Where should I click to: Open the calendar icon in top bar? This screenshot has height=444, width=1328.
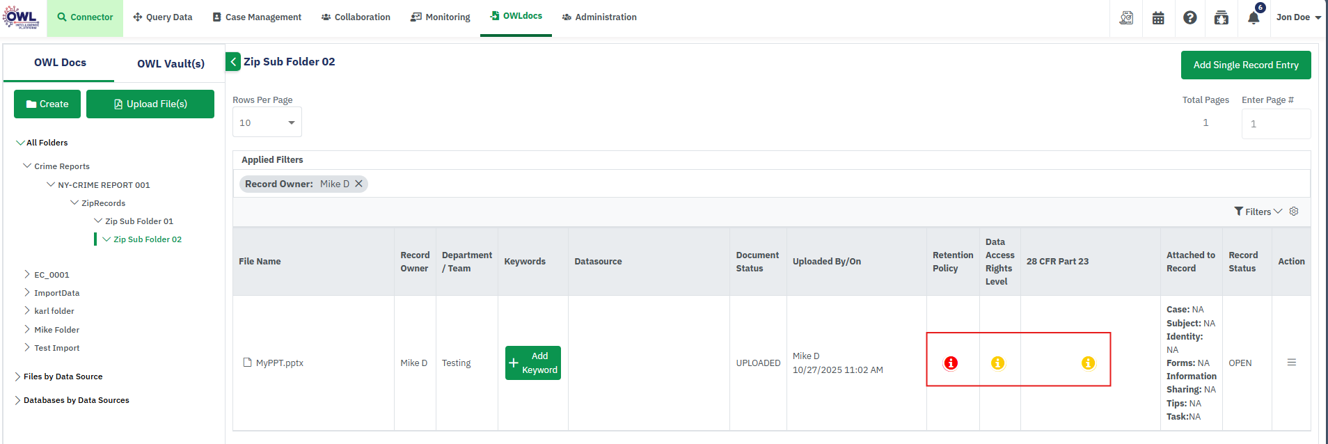1158,17
